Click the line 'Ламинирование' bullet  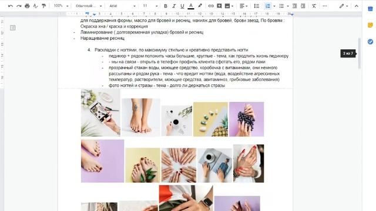click(x=142, y=32)
